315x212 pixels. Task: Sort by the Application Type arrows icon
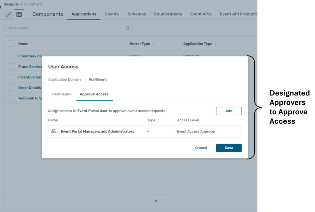pyautogui.click(x=215, y=44)
